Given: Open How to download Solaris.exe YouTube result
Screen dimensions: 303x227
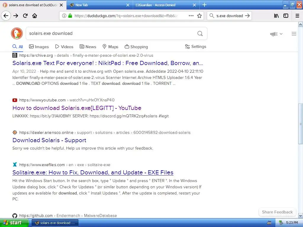Looking at the screenshot, I should point(77,108).
